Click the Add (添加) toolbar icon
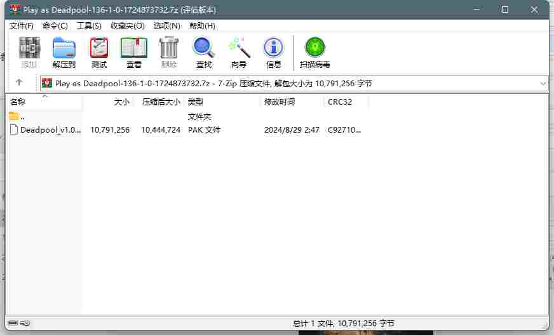The height and width of the screenshot is (335, 554). 29,52
